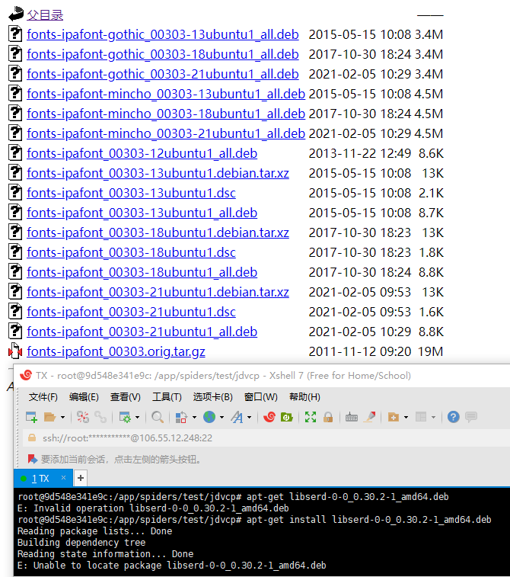Image resolution: width=510 pixels, height=577 pixels.
Task: Open the 文件(F) menu
Action: (43, 396)
